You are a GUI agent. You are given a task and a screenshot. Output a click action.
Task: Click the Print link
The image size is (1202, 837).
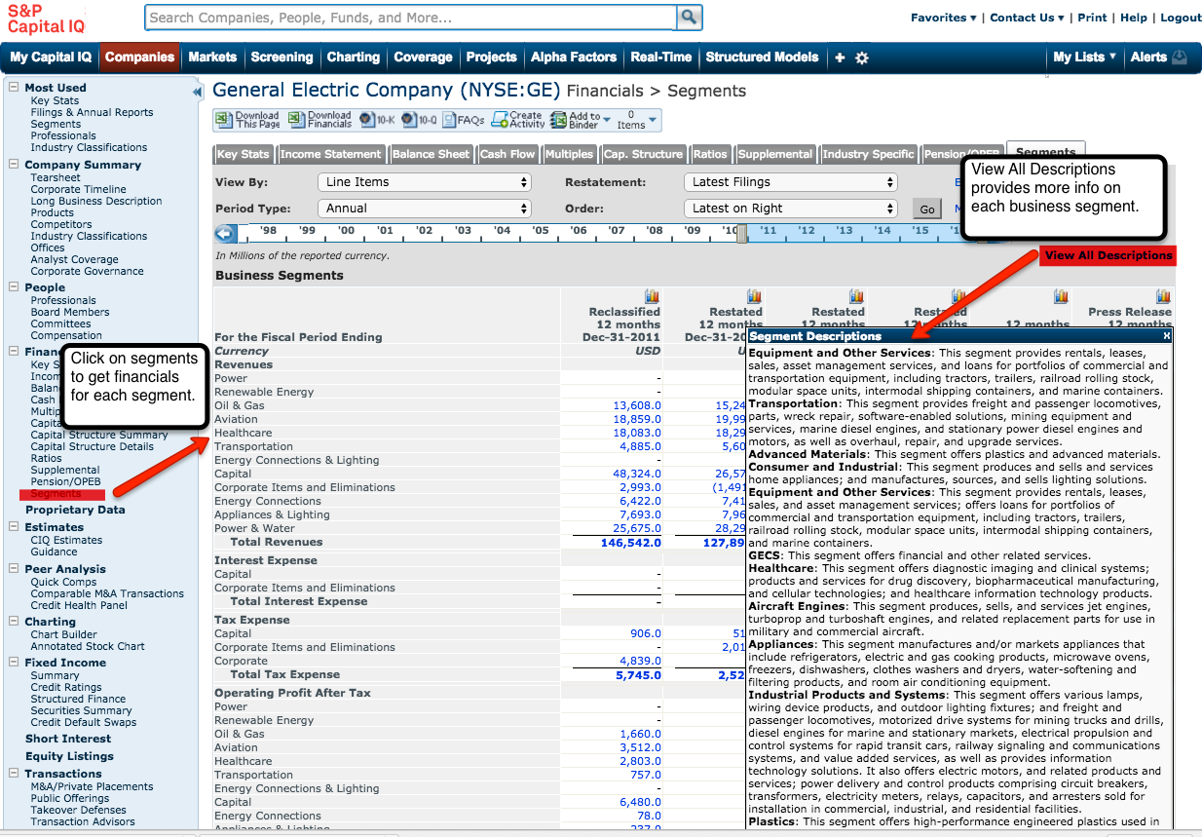[1092, 18]
